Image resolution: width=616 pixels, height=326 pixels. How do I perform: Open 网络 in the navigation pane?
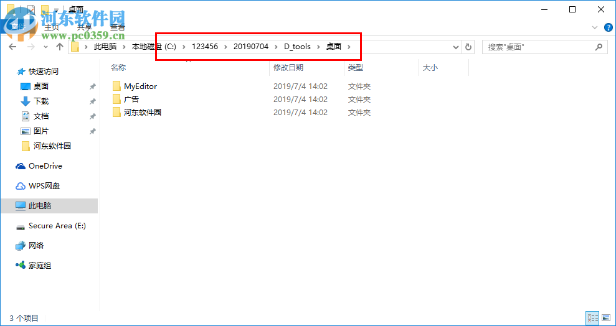[x=36, y=246]
